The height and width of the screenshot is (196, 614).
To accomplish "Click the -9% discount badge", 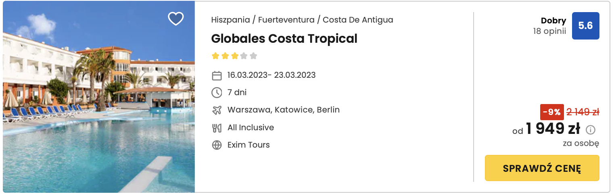I will tap(552, 112).
